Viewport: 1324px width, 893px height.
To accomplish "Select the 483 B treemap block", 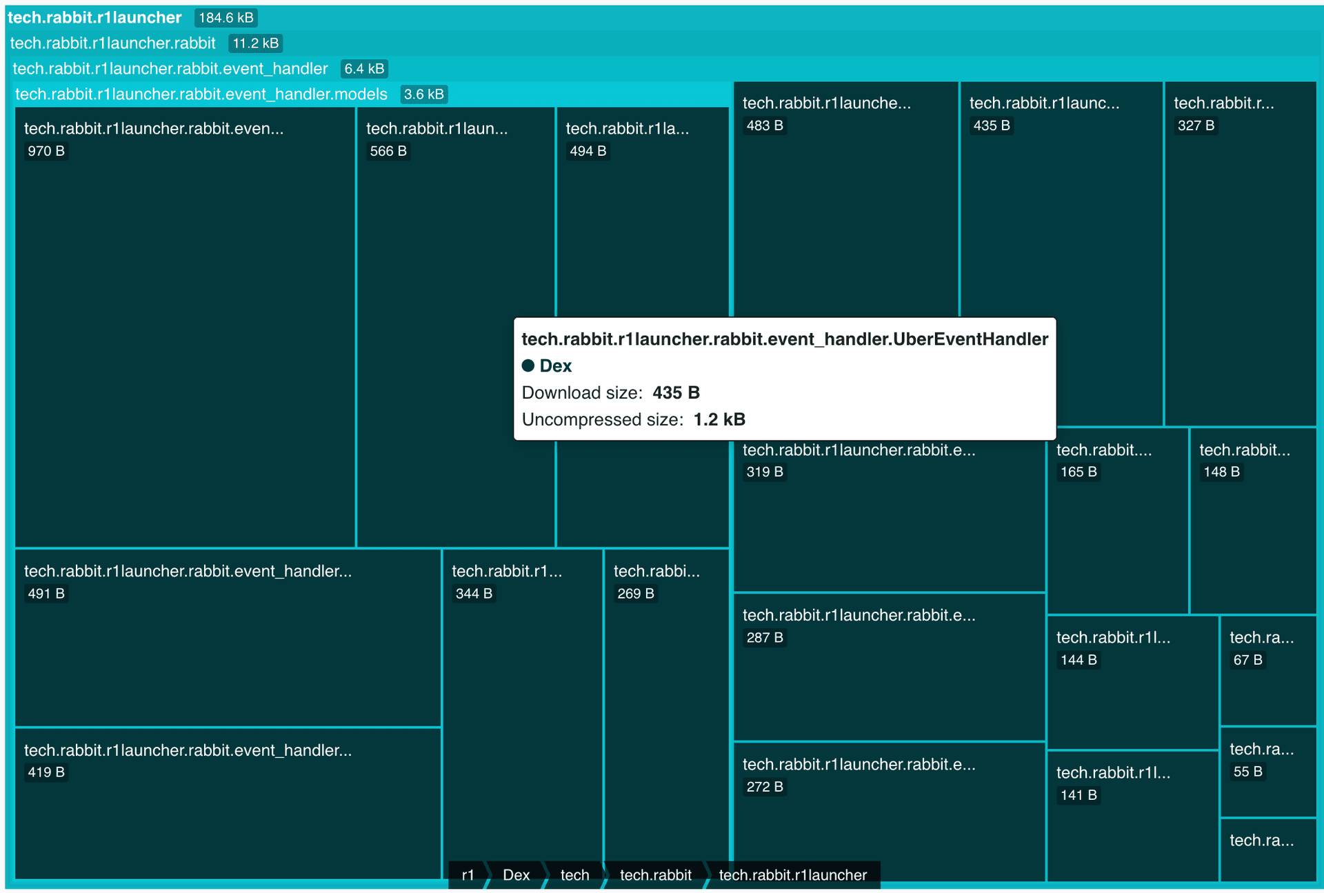I will 845,207.
